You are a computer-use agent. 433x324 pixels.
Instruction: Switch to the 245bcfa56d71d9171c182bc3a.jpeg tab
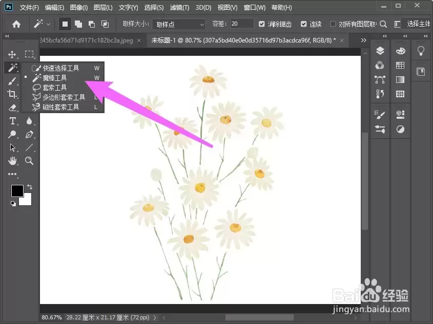coord(86,40)
